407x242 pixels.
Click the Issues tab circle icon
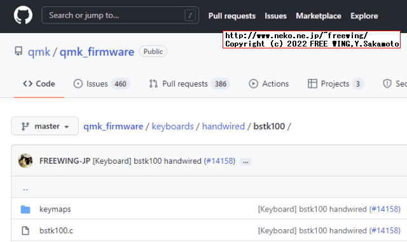78,83
